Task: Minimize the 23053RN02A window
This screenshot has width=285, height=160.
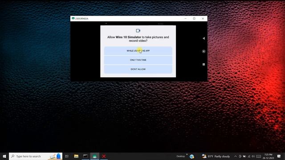Action: tap(185, 19)
